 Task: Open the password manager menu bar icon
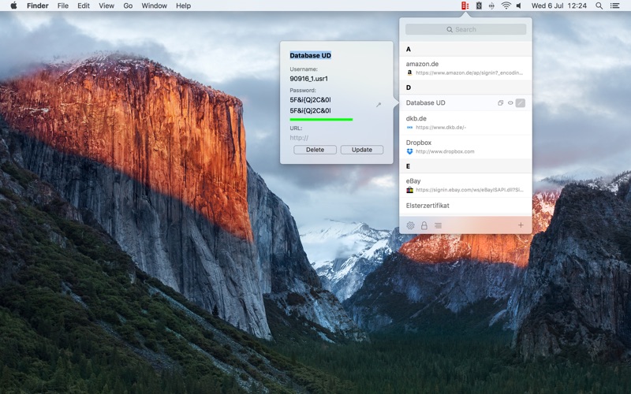pos(465,6)
